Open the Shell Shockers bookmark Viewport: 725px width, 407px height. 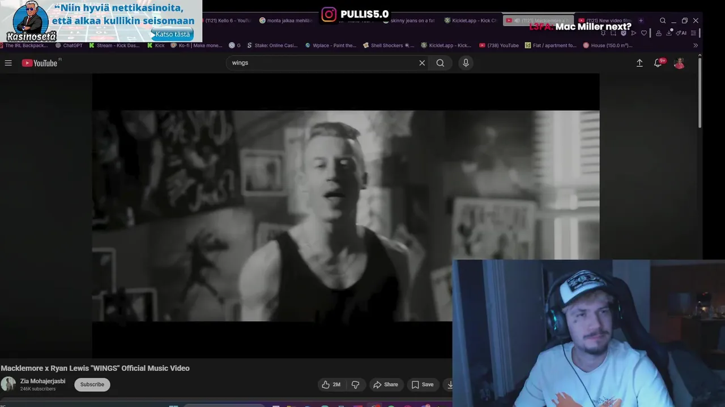tap(389, 45)
